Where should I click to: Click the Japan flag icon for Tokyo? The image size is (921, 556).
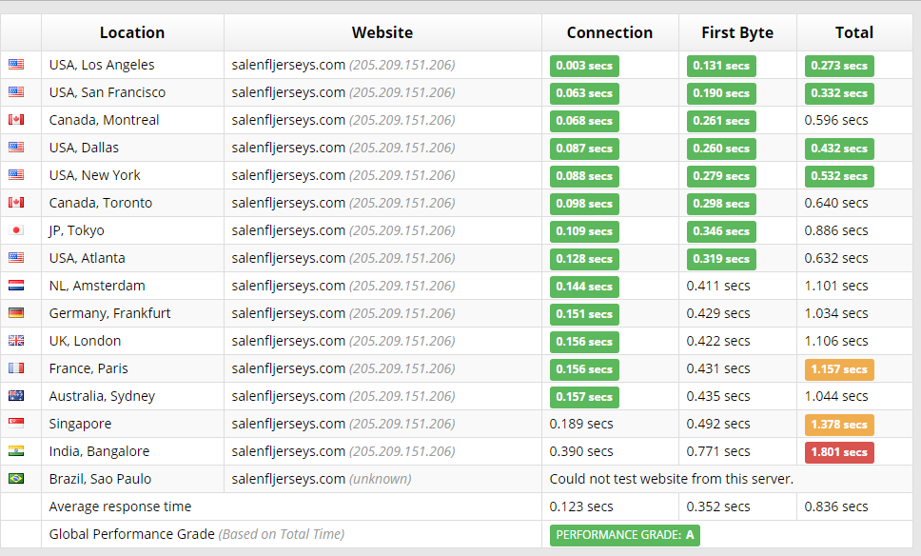click(16, 229)
